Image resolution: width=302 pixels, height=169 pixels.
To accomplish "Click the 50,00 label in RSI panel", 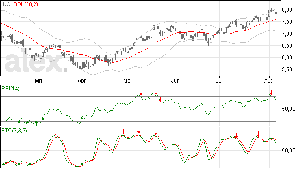I will [288, 109].
